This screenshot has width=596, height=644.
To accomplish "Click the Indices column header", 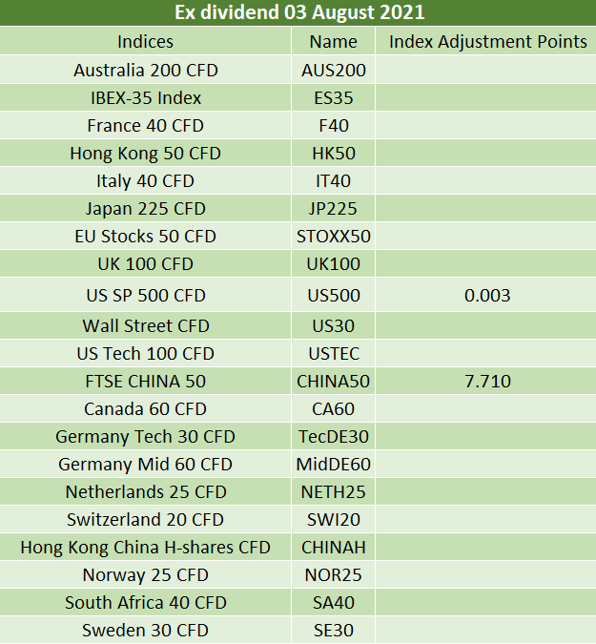I will [x=145, y=41].
